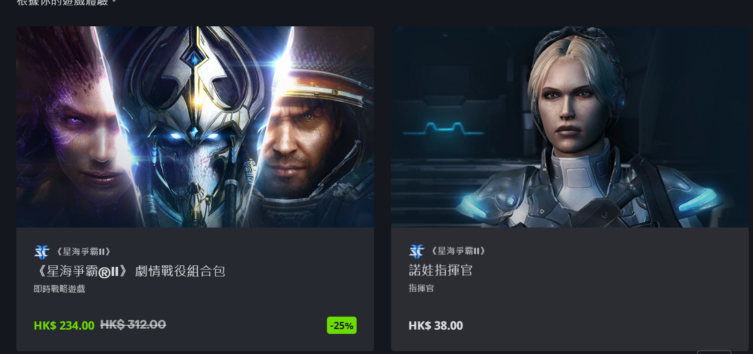Click the StarCraft II logo on Nova card
This screenshot has width=753, height=354.
(417, 251)
